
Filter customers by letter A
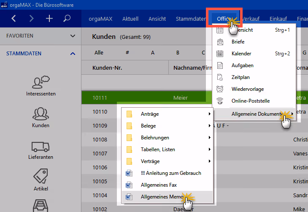[x=153, y=53]
